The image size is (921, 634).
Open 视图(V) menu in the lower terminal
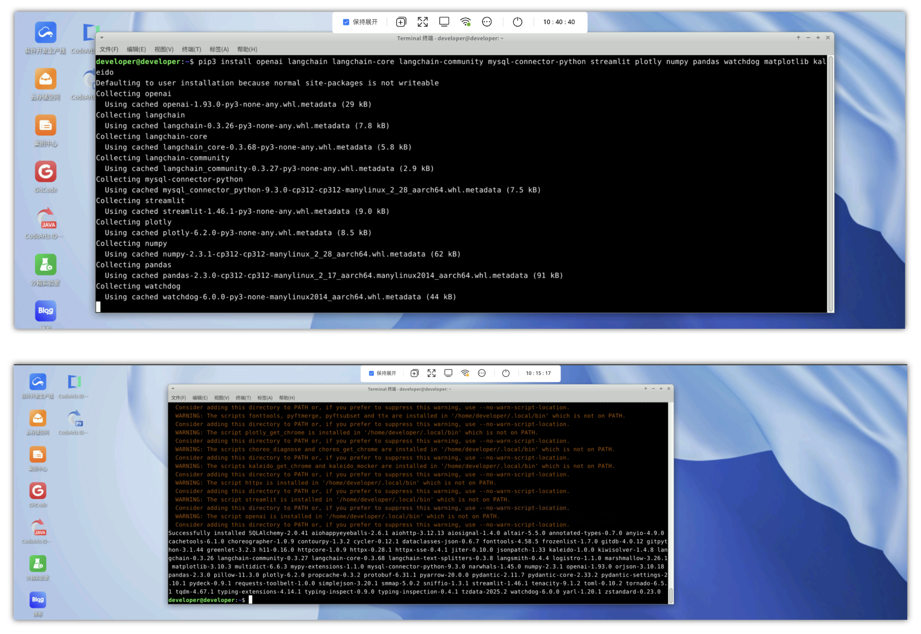pyautogui.click(x=221, y=398)
